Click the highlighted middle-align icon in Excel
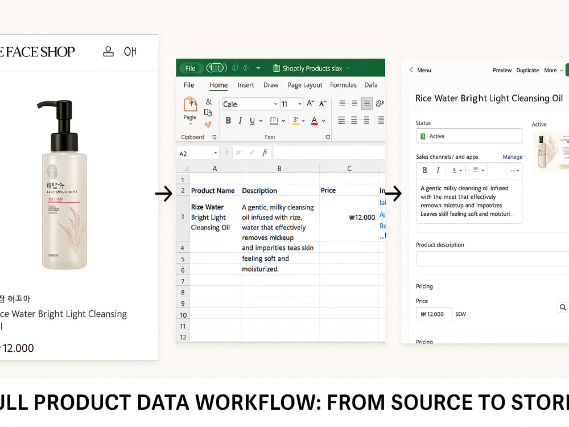 tap(367, 104)
